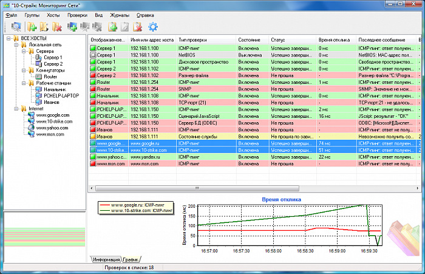Click the delete group folder icon
The image size is (425, 274).
(56, 26)
